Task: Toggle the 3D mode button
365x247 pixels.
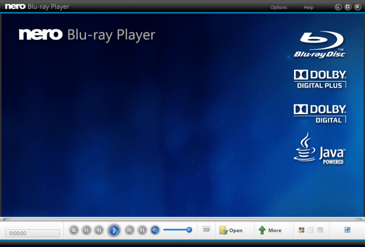Action: (206, 230)
